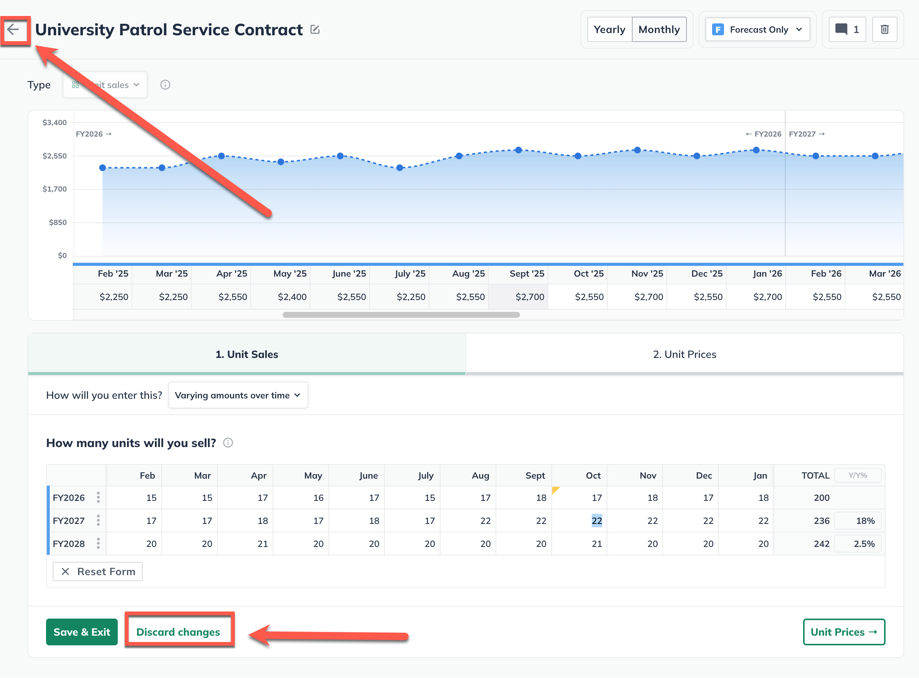
Task: Open the Forecast Only dropdown
Action: coord(757,30)
